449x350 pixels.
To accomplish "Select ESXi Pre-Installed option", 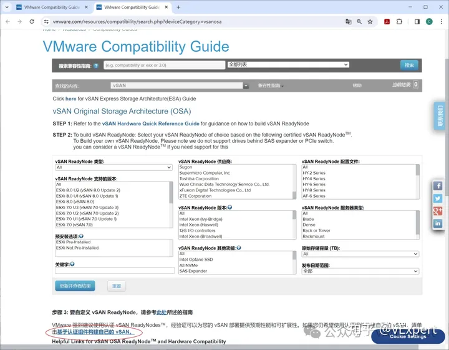I will click(x=74, y=242).
